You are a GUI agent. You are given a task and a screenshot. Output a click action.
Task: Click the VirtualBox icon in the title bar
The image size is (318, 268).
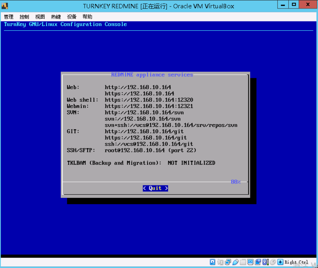coord(5,6)
